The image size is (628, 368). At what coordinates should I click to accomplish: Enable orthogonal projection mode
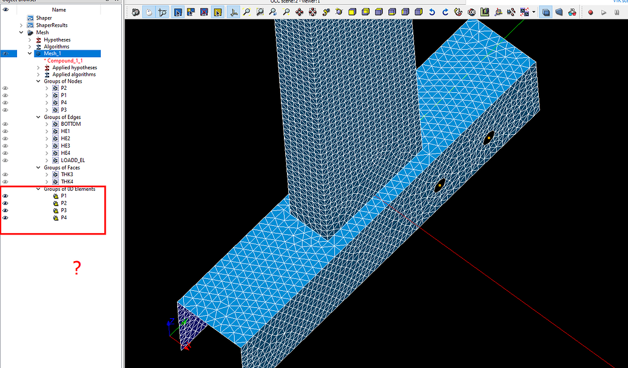[x=546, y=12]
